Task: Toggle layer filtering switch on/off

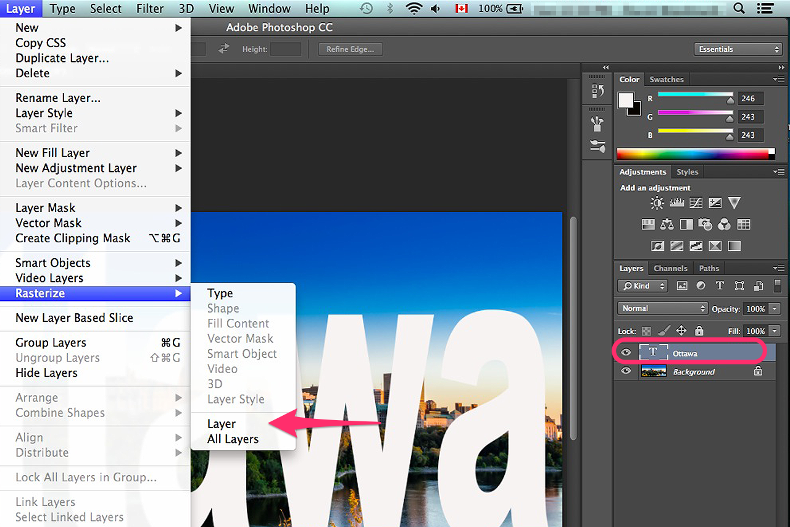Action: 777,285
